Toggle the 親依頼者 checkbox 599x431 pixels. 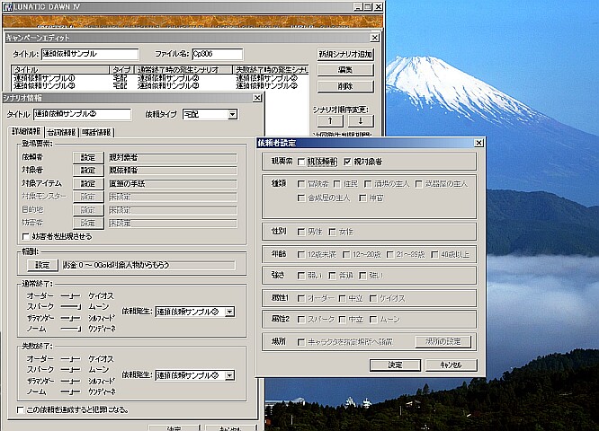point(300,162)
